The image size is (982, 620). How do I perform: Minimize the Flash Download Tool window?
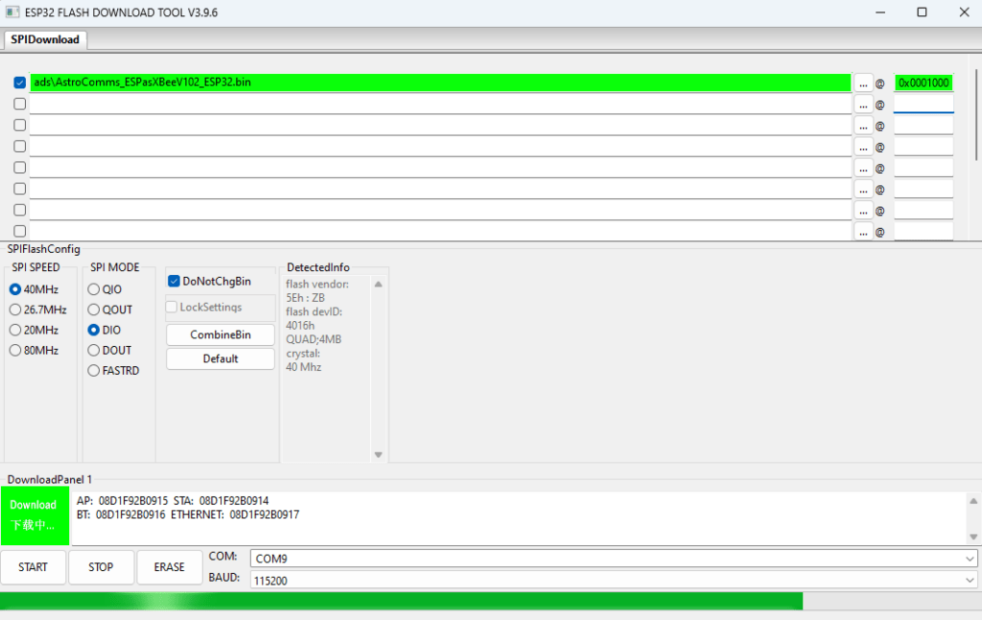[x=880, y=12]
